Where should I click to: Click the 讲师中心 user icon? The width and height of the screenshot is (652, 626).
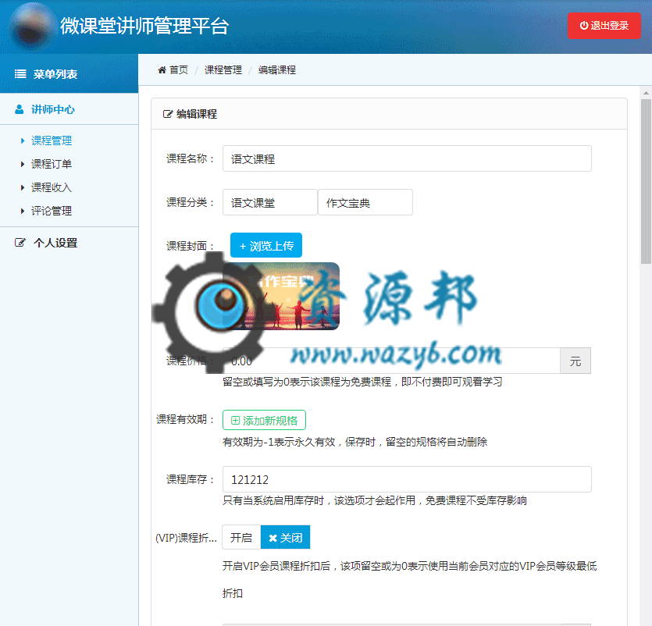[x=19, y=109]
